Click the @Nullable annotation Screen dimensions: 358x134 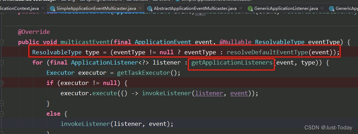[235, 42]
